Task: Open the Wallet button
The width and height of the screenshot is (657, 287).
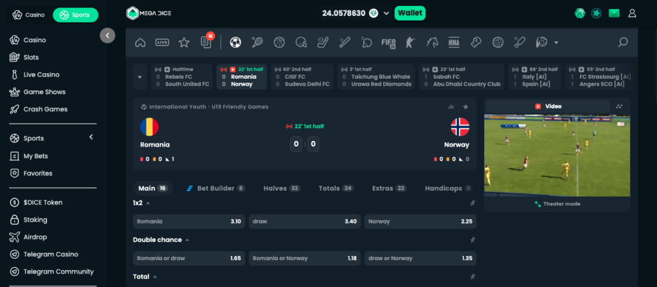Action: [x=410, y=13]
